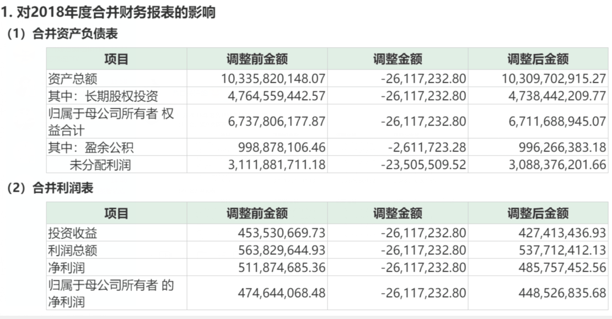
Task: Select the 其中：盈余公积 row label
Action: pos(91,148)
